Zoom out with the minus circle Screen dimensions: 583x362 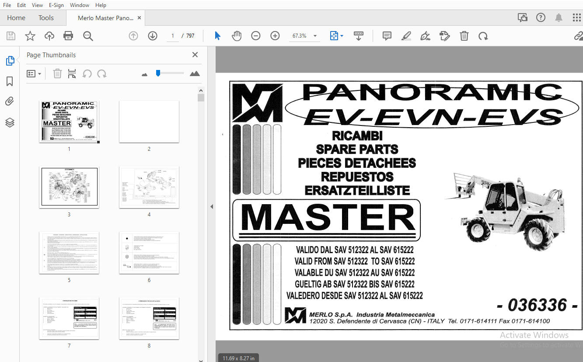256,36
